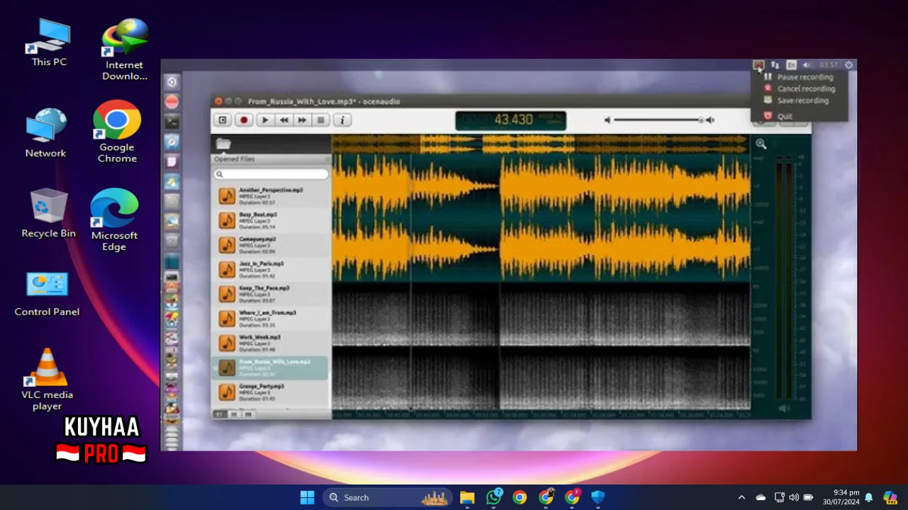Screen dimensions: 908x510
Task: Click the Ubuntu dash home launcher icon
Action: pos(172,82)
